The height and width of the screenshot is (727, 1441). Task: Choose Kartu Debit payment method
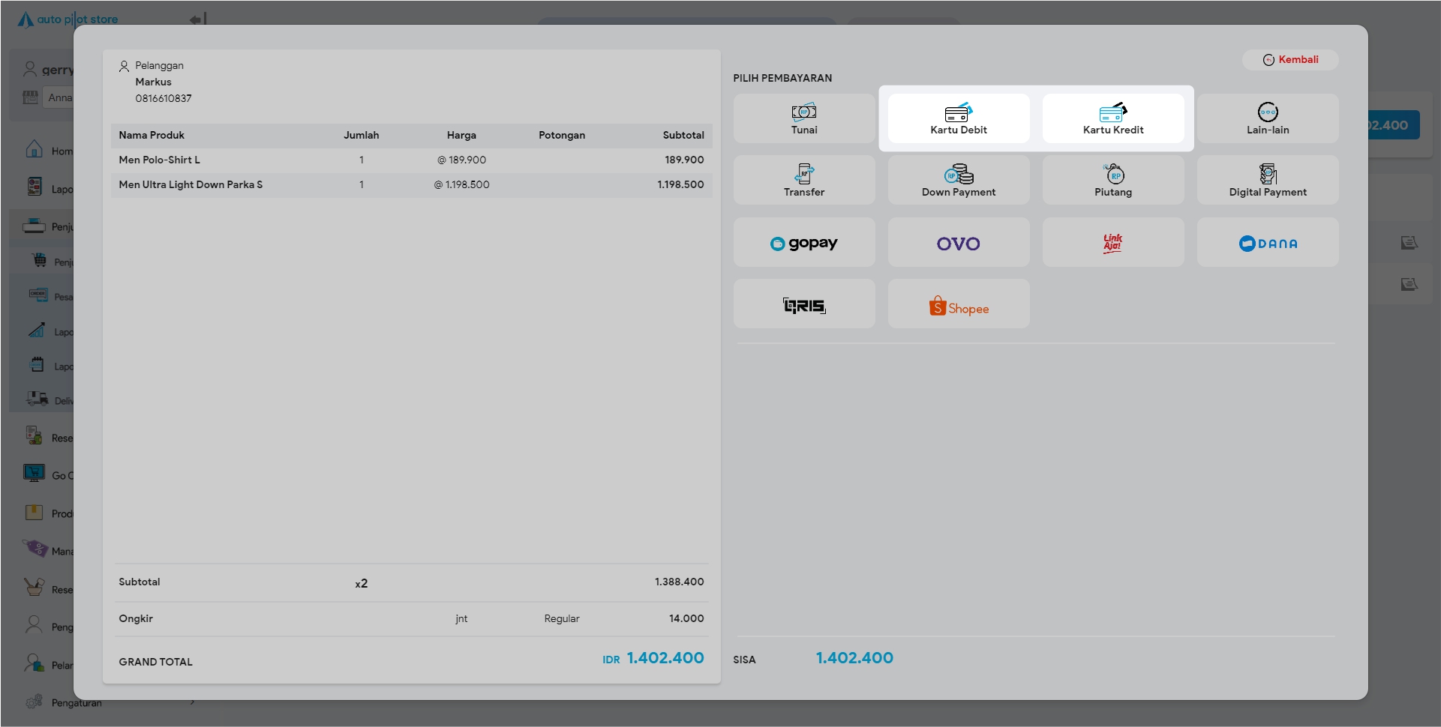[x=958, y=118]
